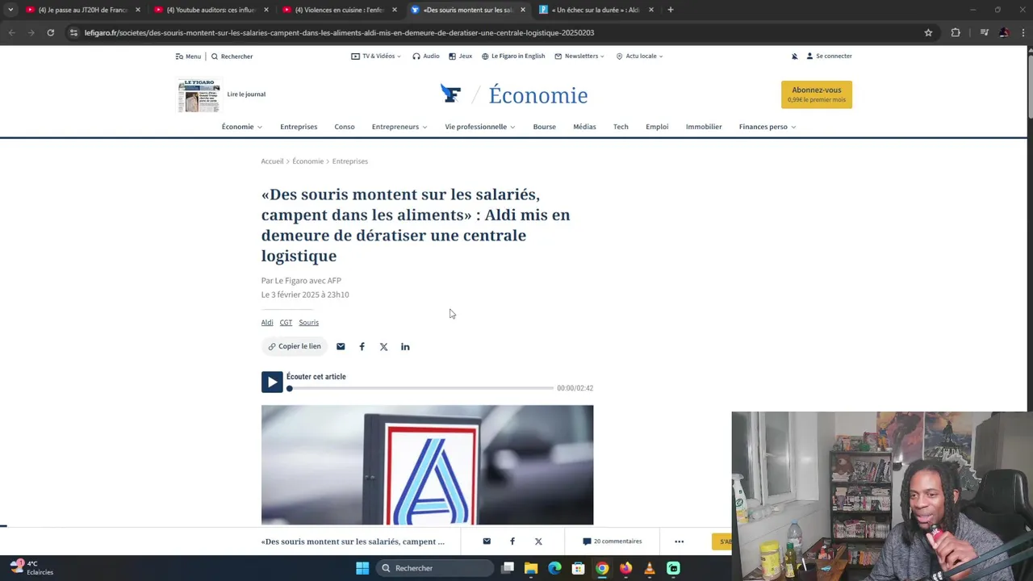
Task: Open the Conso navigation item
Action: click(345, 127)
